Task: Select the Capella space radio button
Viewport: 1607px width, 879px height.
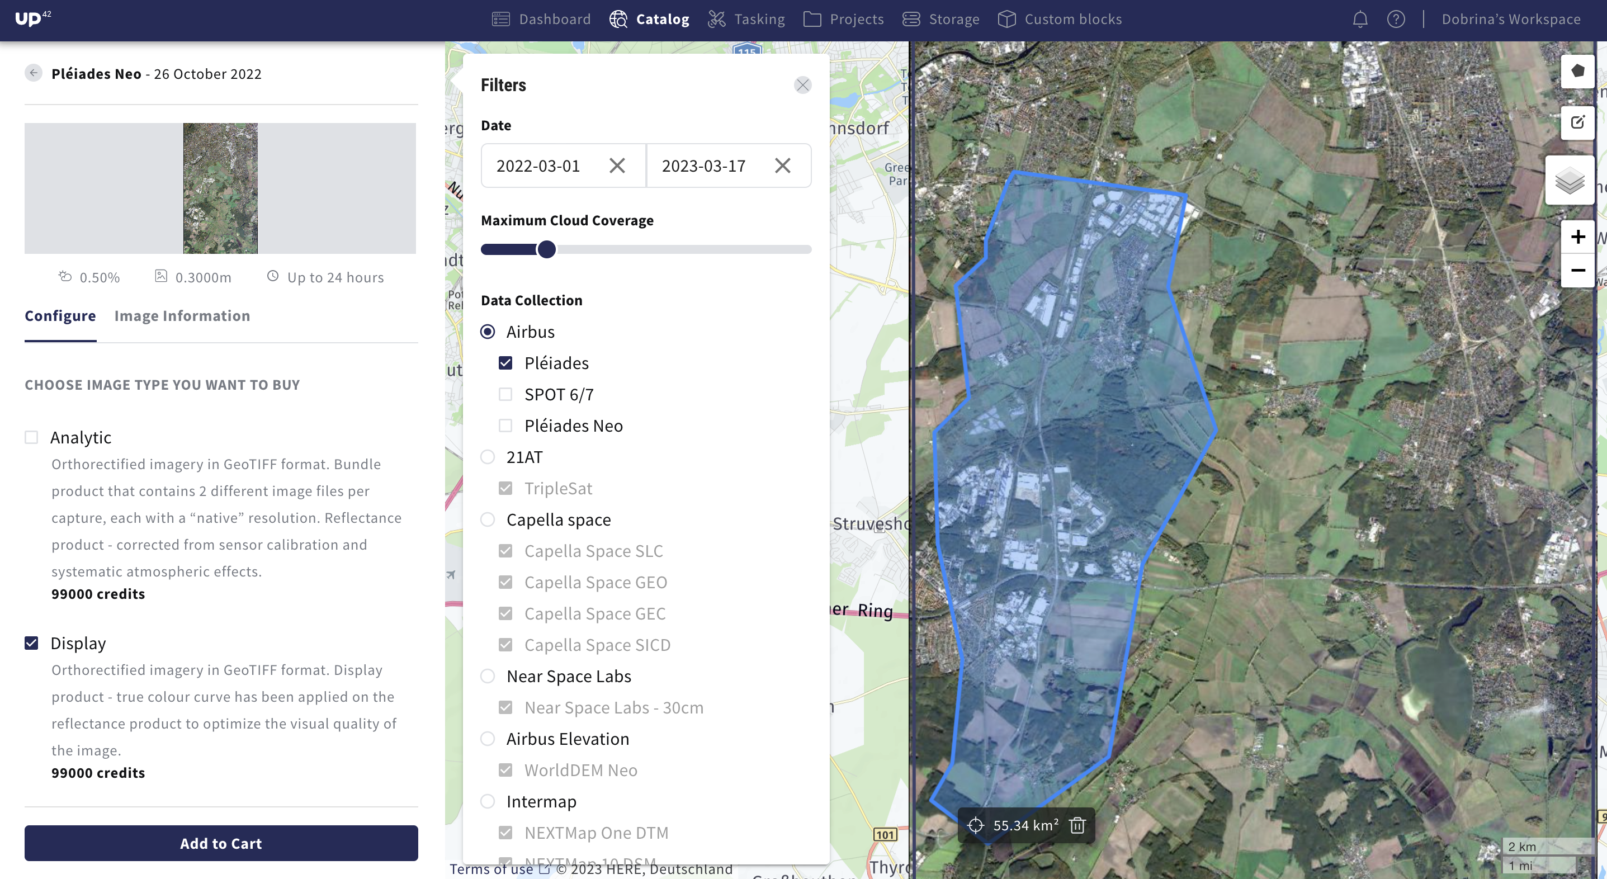Action: 488,519
